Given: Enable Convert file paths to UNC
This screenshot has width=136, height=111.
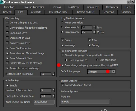Looking at the screenshot, I should pos(7,22).
